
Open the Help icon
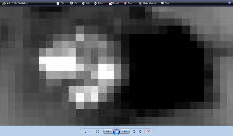point(229,3)
